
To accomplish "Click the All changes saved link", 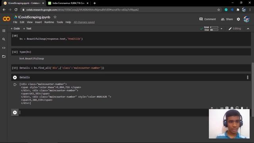I will (84, 22).
